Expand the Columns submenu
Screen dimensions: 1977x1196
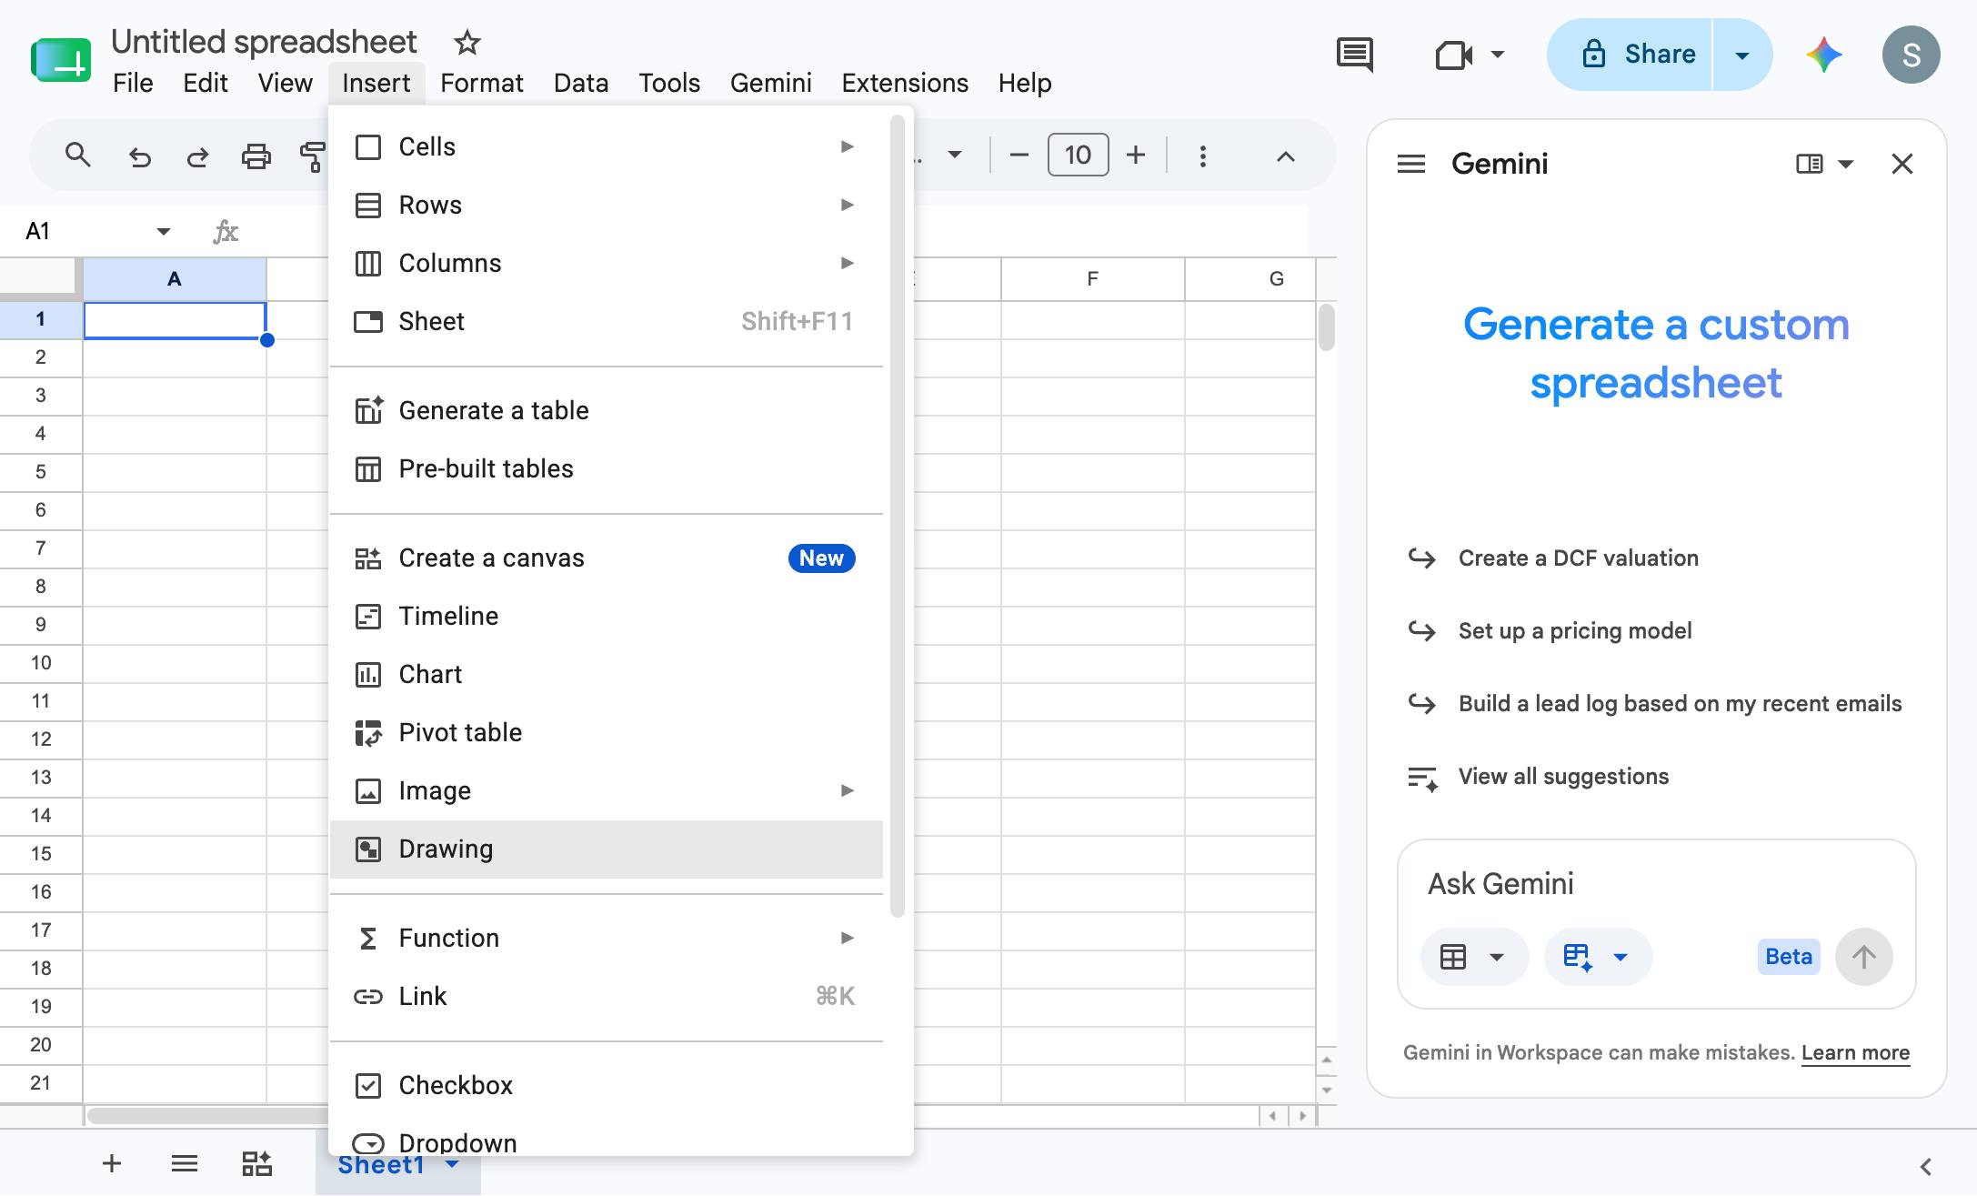[x=607, y=263]
